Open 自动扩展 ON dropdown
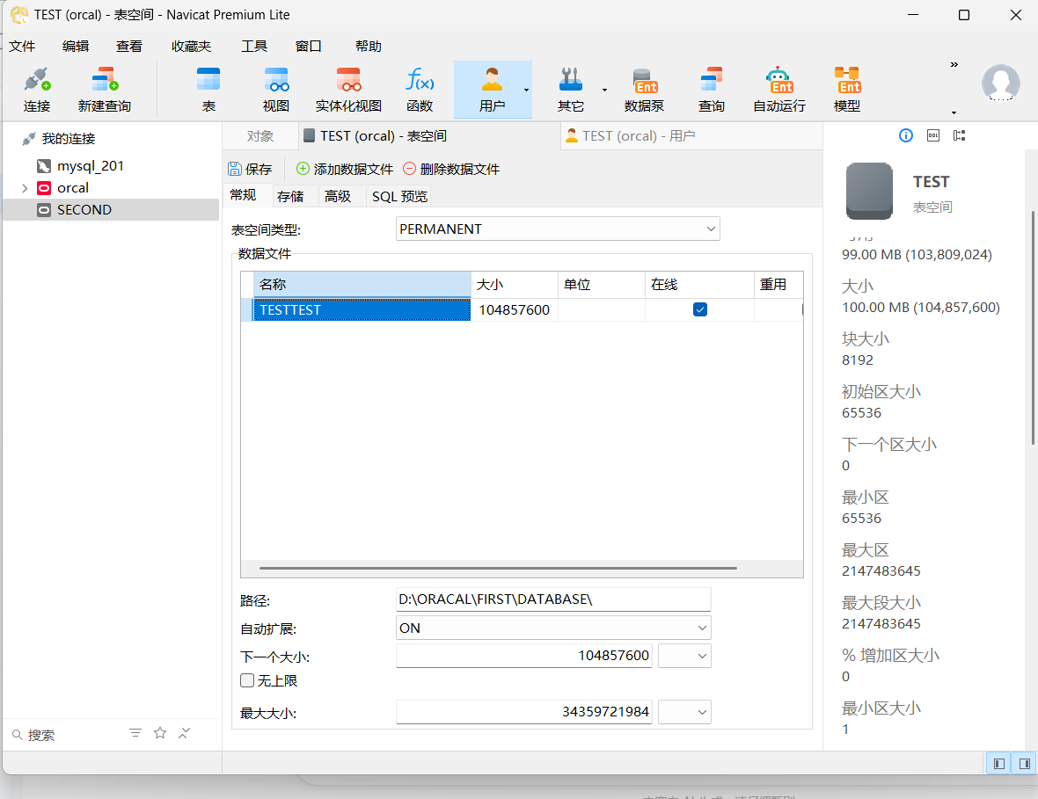 (x=553, y=628)
